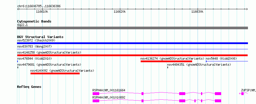Click the nsv5448 (Kidd2008) label
256x104 pixels.
pyautogui.click(x=221, y=58)
